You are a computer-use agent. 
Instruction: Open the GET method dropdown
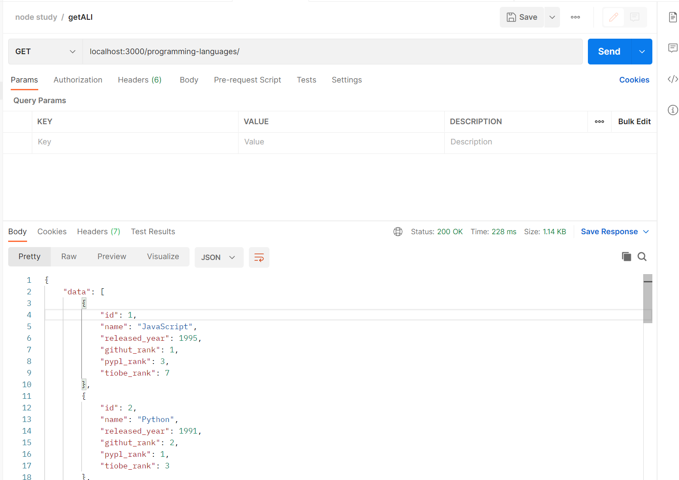[46, 52]
